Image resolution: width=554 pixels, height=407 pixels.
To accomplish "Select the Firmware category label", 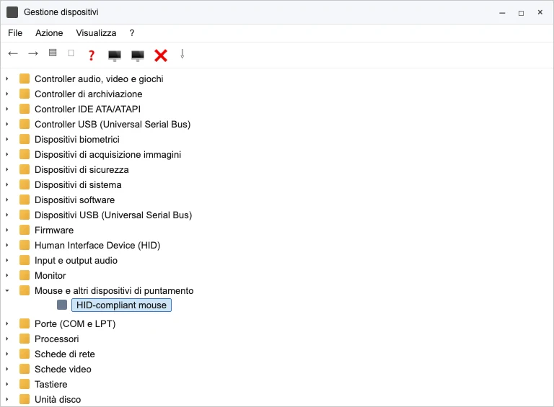I will (54, 230).
